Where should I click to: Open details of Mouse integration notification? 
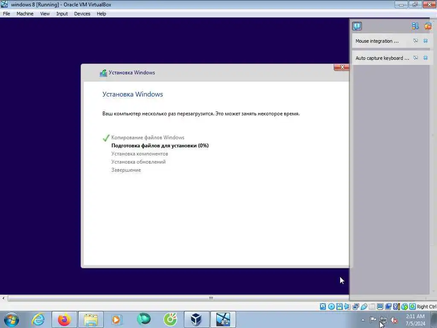coord(416,41)
